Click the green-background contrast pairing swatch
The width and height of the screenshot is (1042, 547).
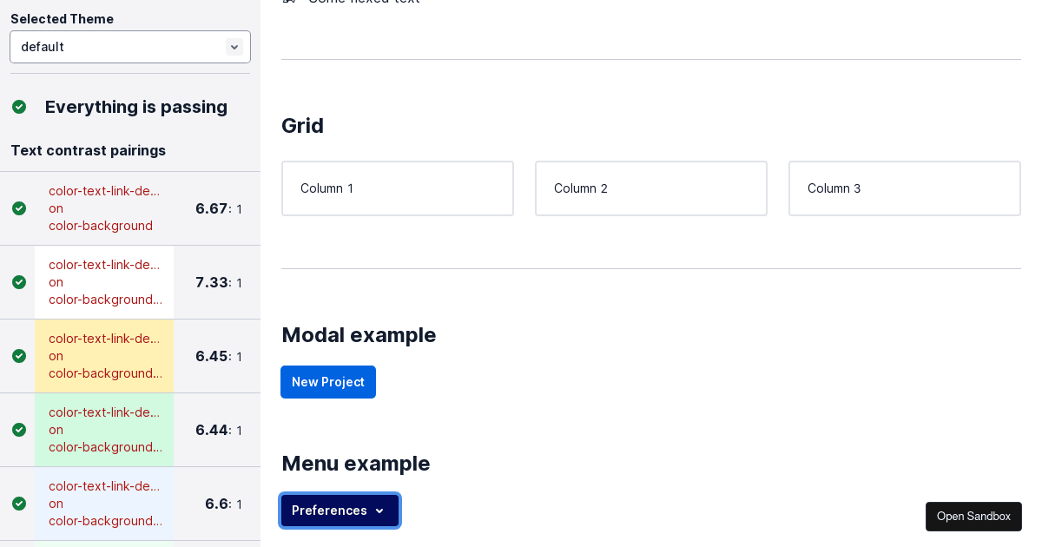point(104,430)
